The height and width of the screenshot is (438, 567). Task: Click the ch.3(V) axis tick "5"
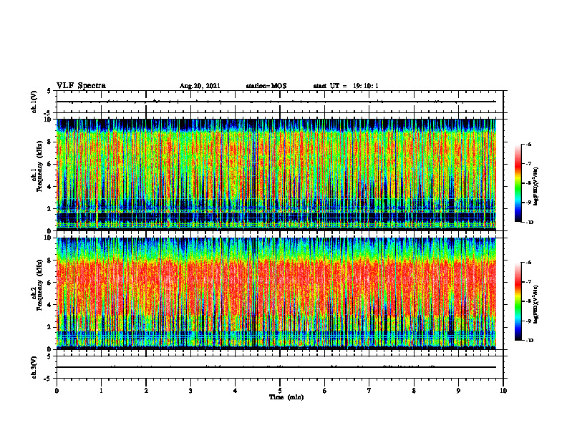(49, 357)
